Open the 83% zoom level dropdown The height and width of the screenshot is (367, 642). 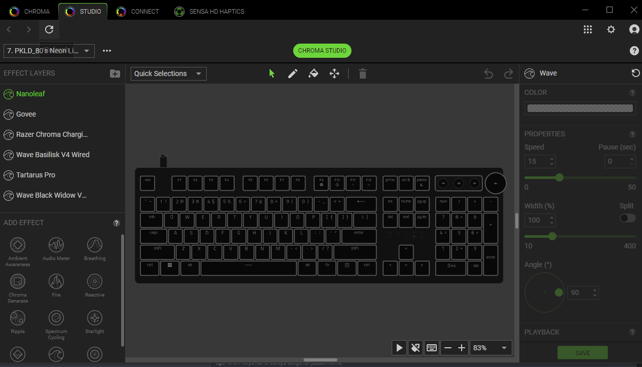[490, 348]
